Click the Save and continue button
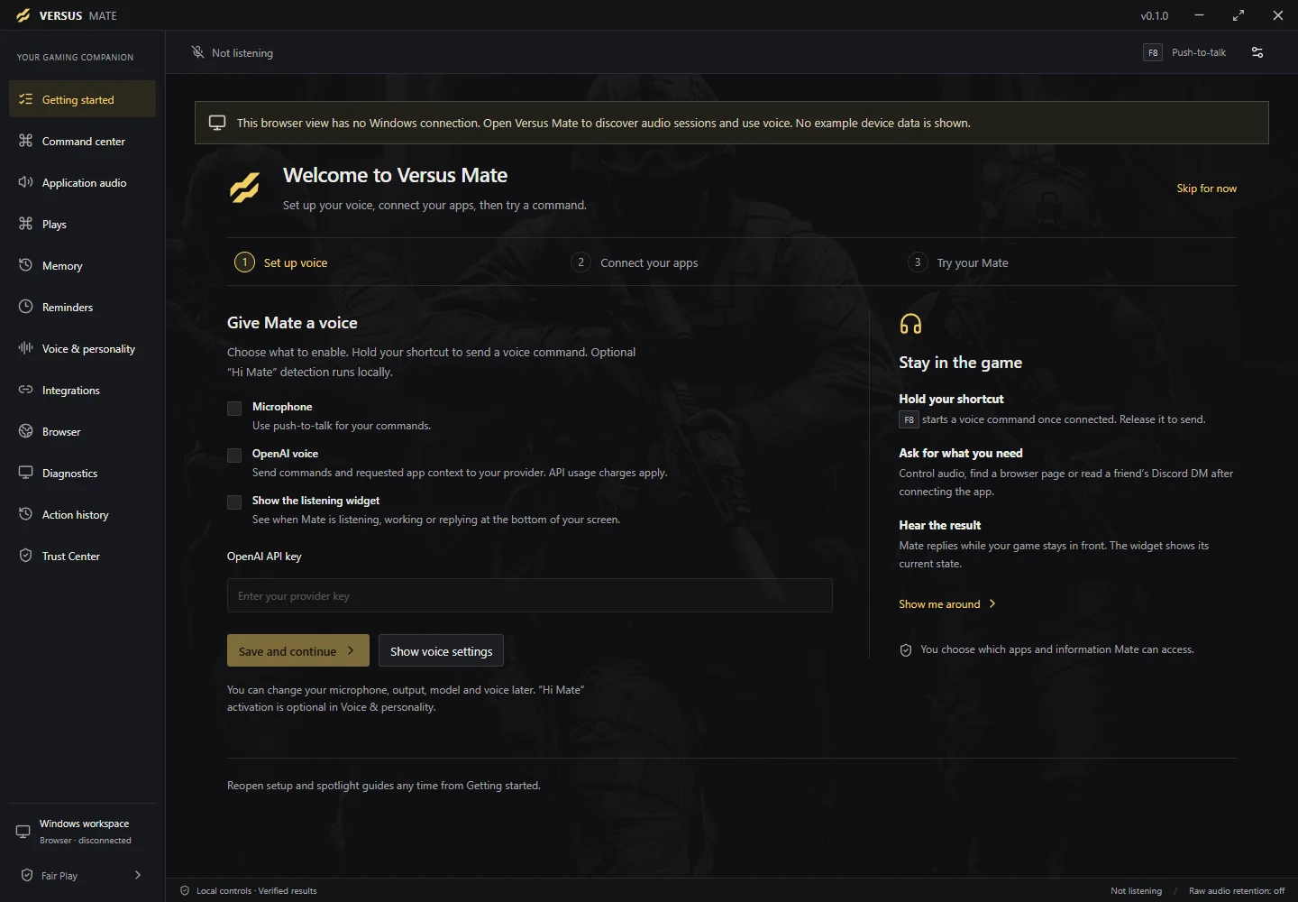This screenshot has height=902, width=1298. [298, 650]
